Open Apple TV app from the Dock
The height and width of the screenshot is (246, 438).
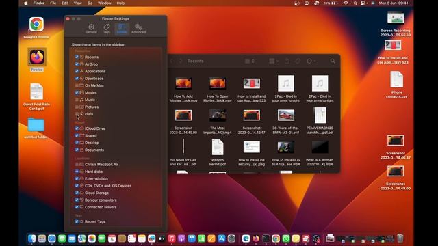click(x=162, y=238)
